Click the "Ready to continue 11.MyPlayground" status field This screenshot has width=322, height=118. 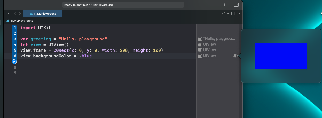[123, 5]
